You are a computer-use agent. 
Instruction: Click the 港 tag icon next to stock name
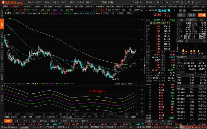(184, 11)
